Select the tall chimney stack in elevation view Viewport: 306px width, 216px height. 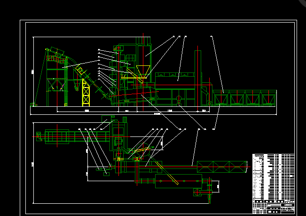point(198,79)
